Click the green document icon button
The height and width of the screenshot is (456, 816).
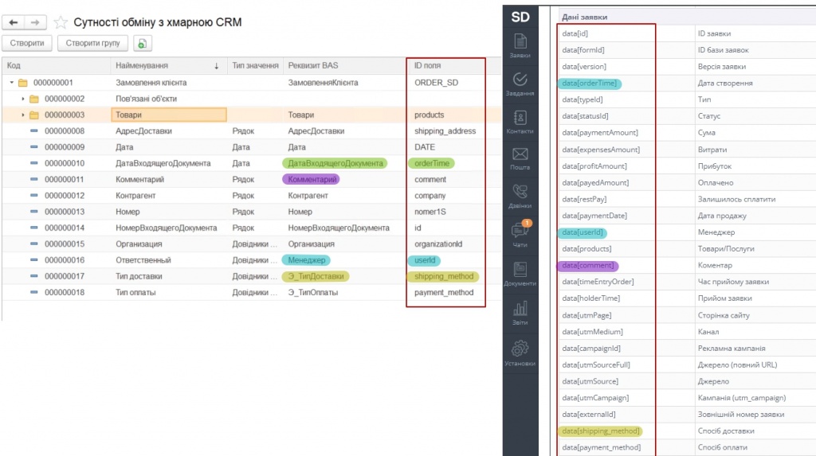point(142,44)
